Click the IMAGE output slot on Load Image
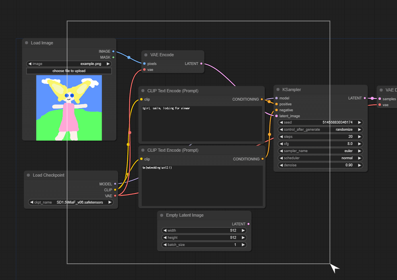The image size is (397, 280). tap(113, 51)
